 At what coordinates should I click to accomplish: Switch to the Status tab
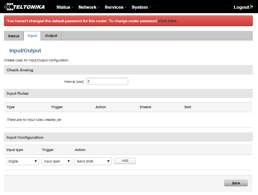[13, 36]
